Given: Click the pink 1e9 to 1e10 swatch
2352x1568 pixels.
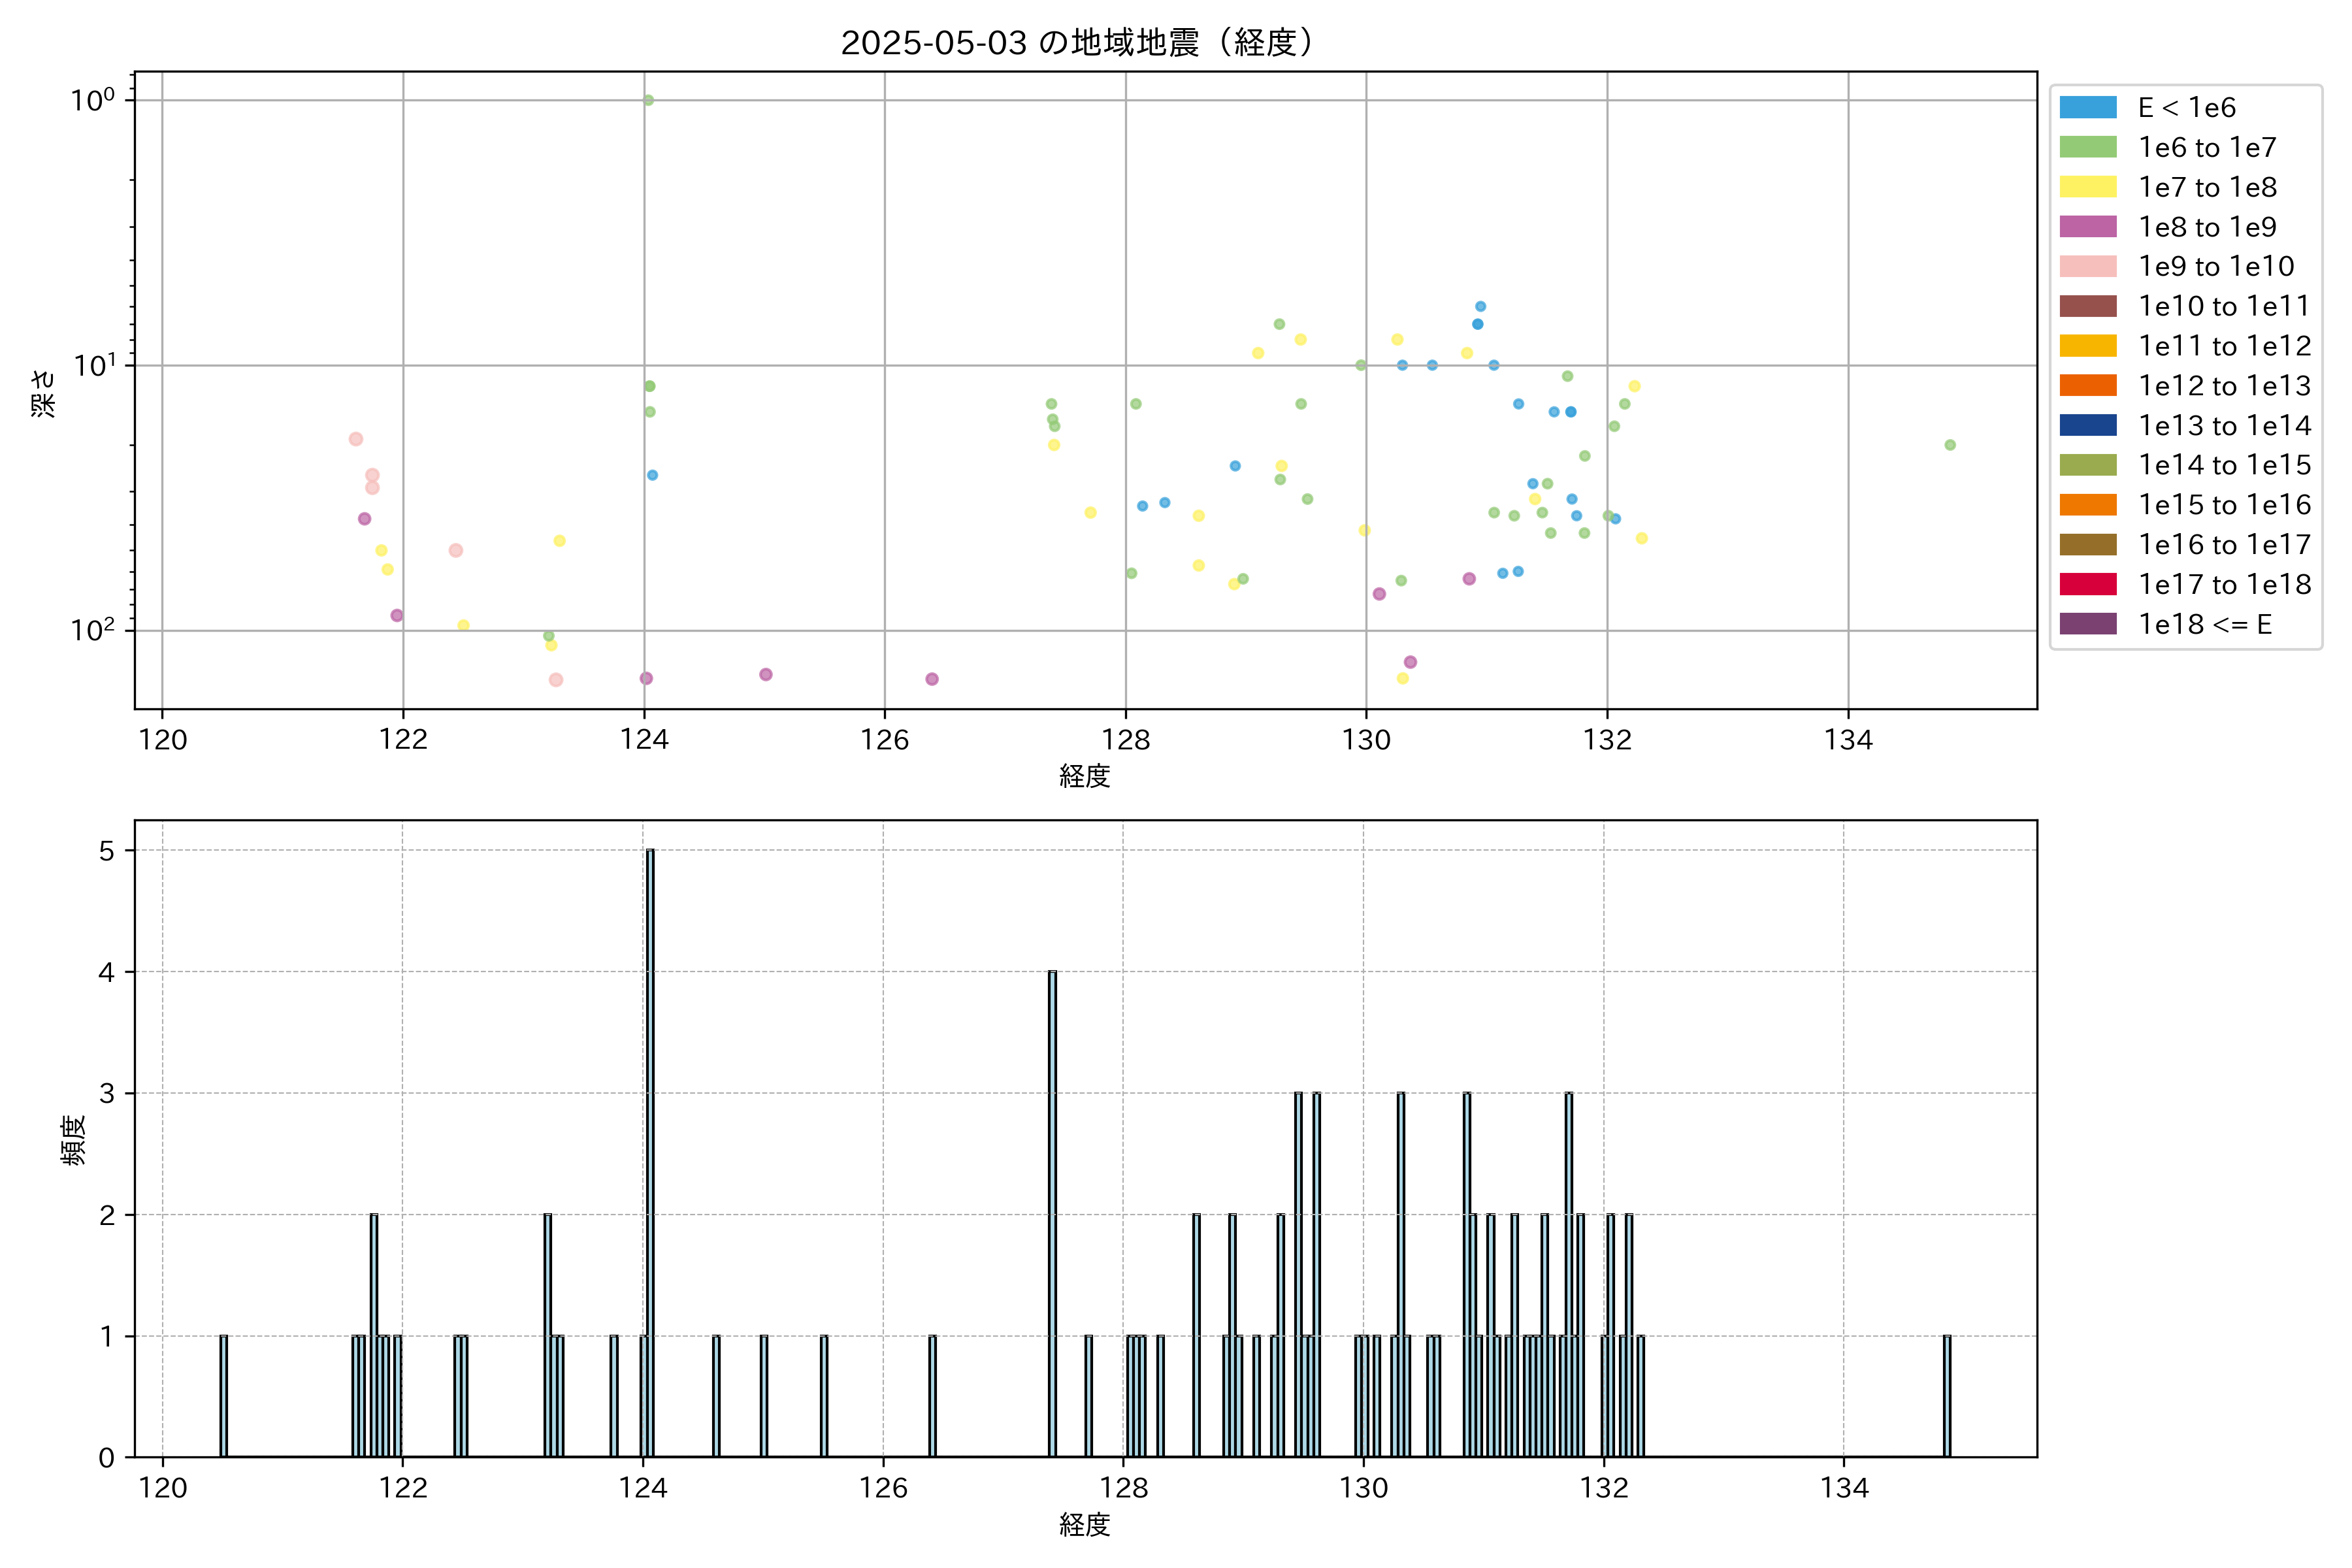Looking at the screenshot, I should click(2088, 267).
